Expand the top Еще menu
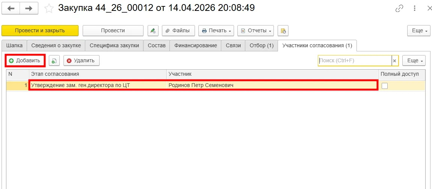The height and width of the screenshot is (189, 432). pyautogui.click(x=419, y=30)
